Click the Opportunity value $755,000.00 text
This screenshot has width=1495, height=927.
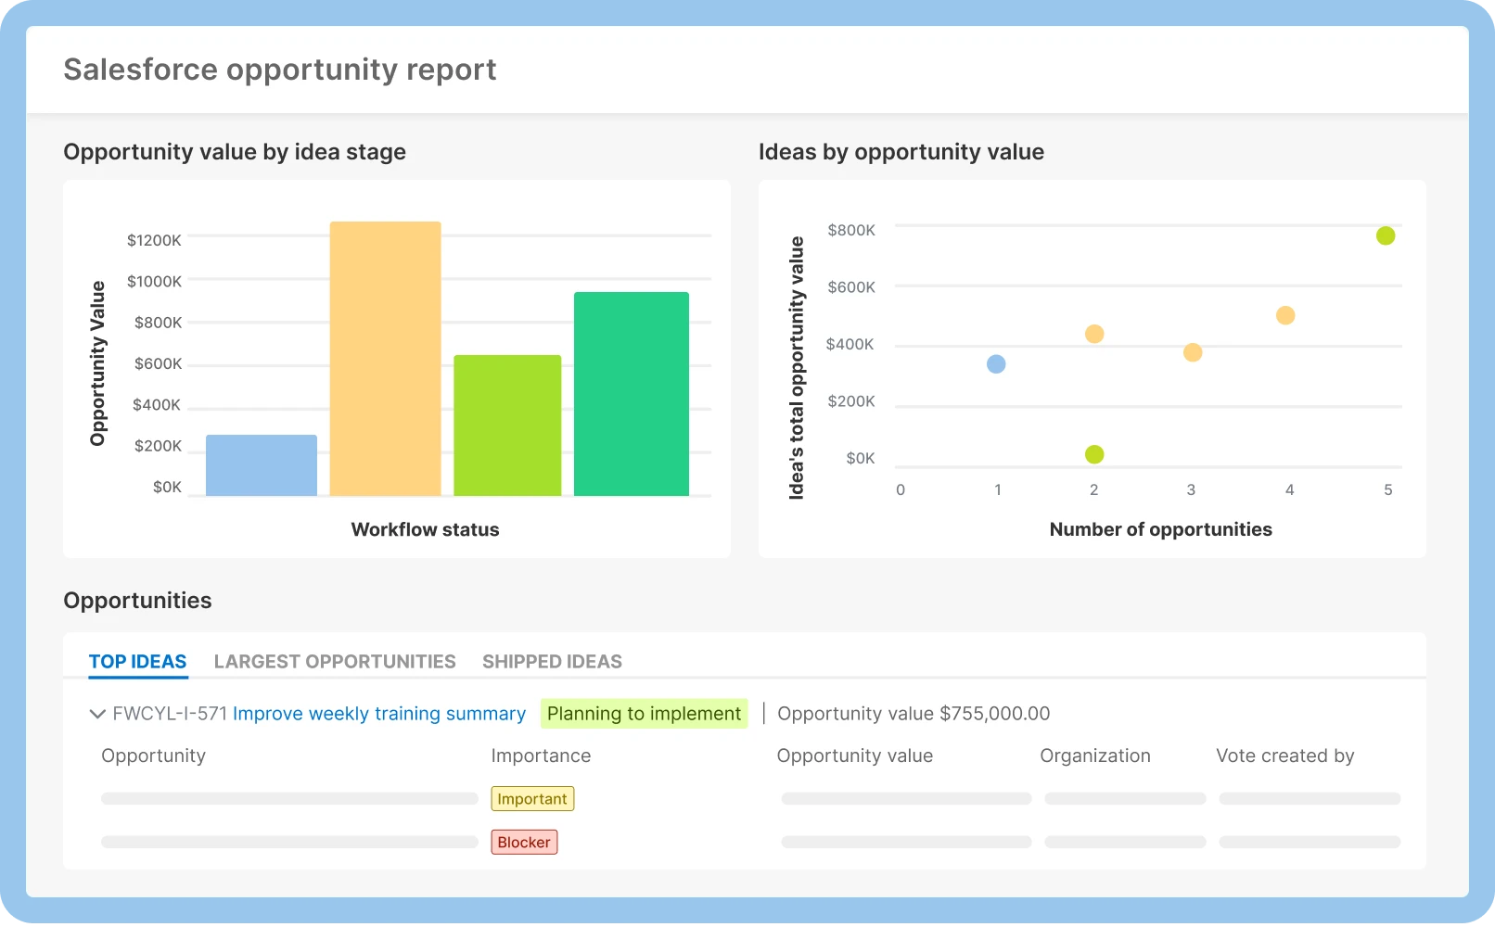tap(914, 714)
